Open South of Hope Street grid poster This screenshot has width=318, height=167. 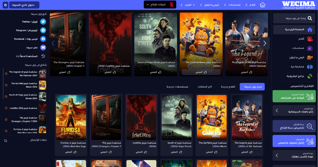point(176,117)
